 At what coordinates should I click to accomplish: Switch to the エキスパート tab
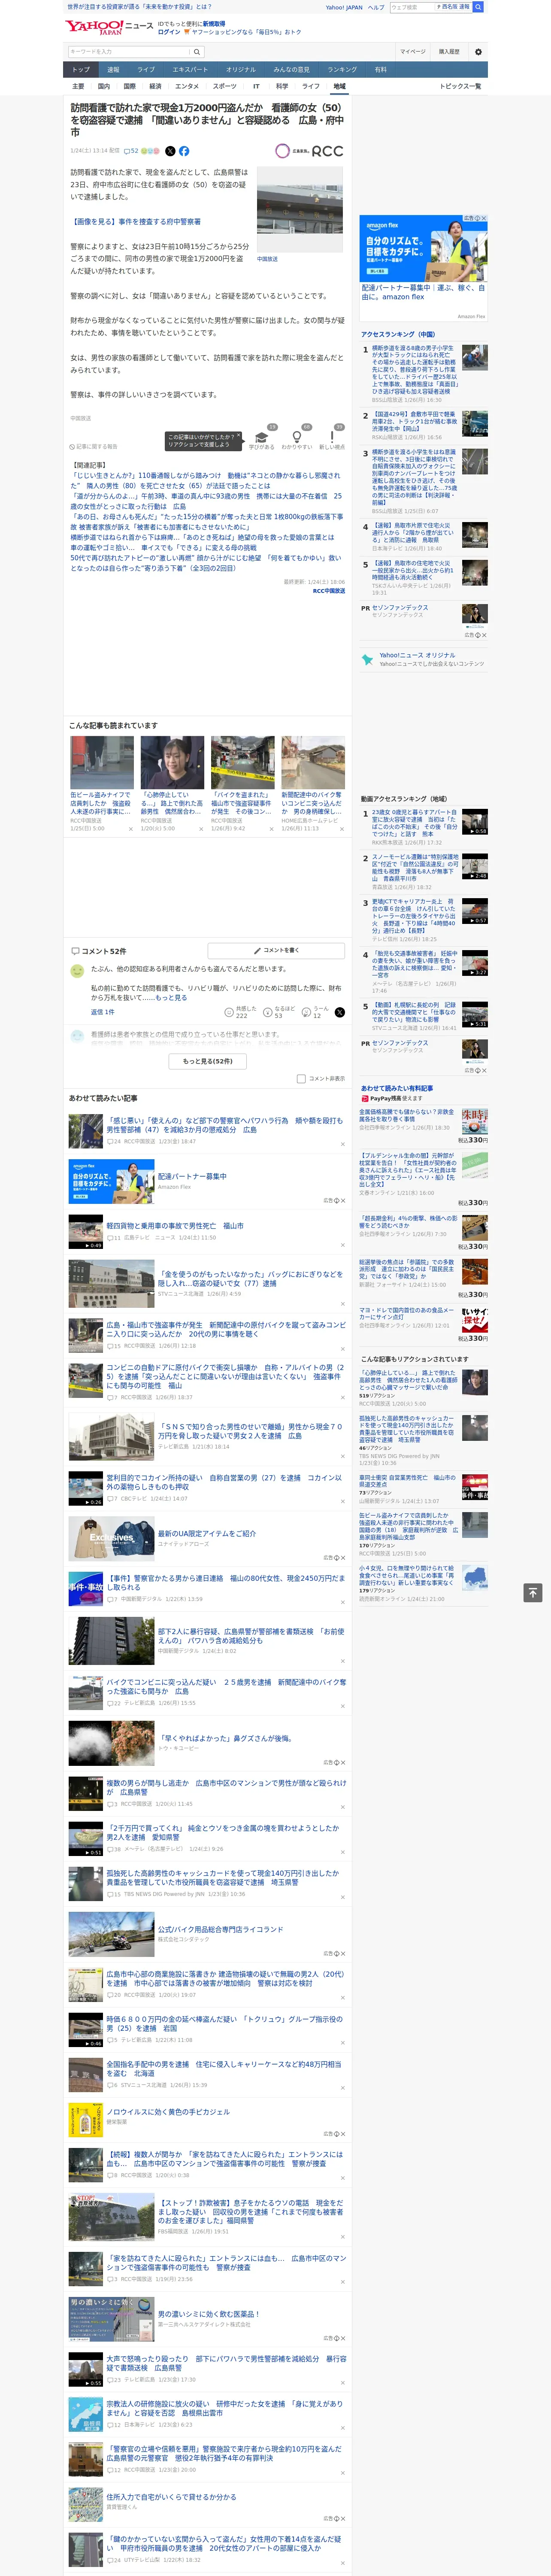[190, 70]
